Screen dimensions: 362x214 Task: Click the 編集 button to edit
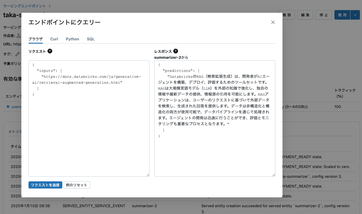305,15
